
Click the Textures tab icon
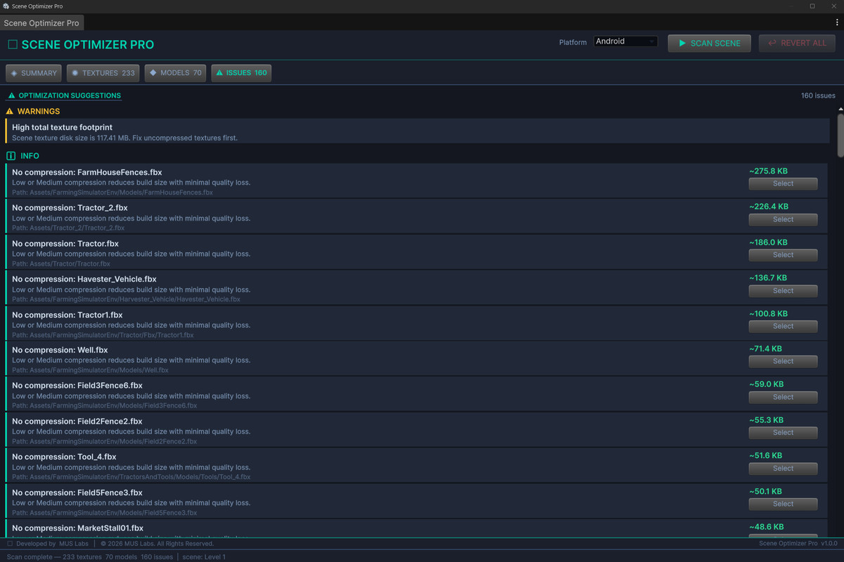[x=75, y=73]
